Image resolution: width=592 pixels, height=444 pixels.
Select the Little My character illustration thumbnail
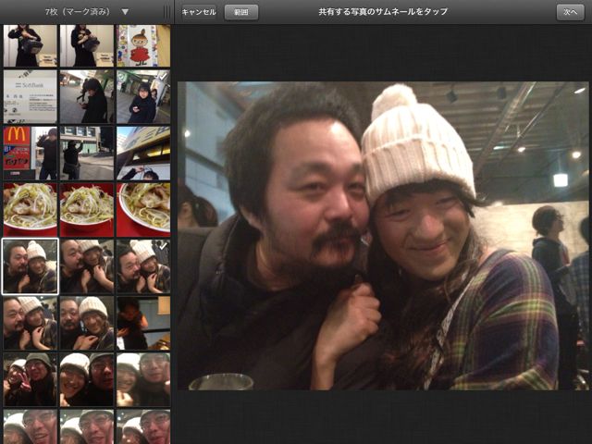point(143,45)
